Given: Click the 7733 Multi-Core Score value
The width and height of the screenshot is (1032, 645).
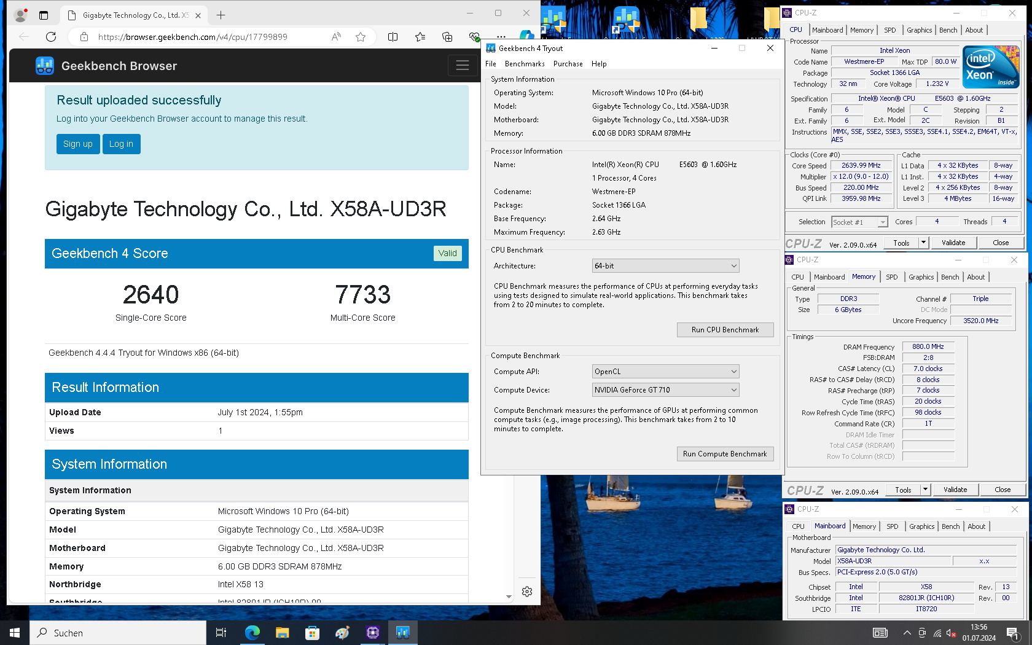Looking at the screenshot, I should 363,295.
